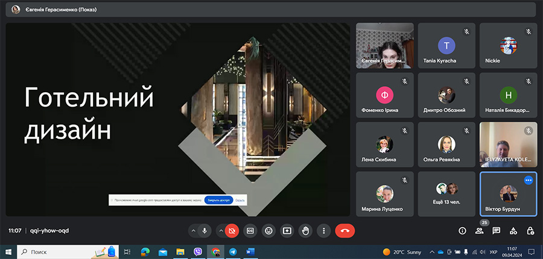Viewport: 543px width, 259px height.
Task: Select the Nickie participant tile
Action: pyautogui.click(x=509, y=45)
